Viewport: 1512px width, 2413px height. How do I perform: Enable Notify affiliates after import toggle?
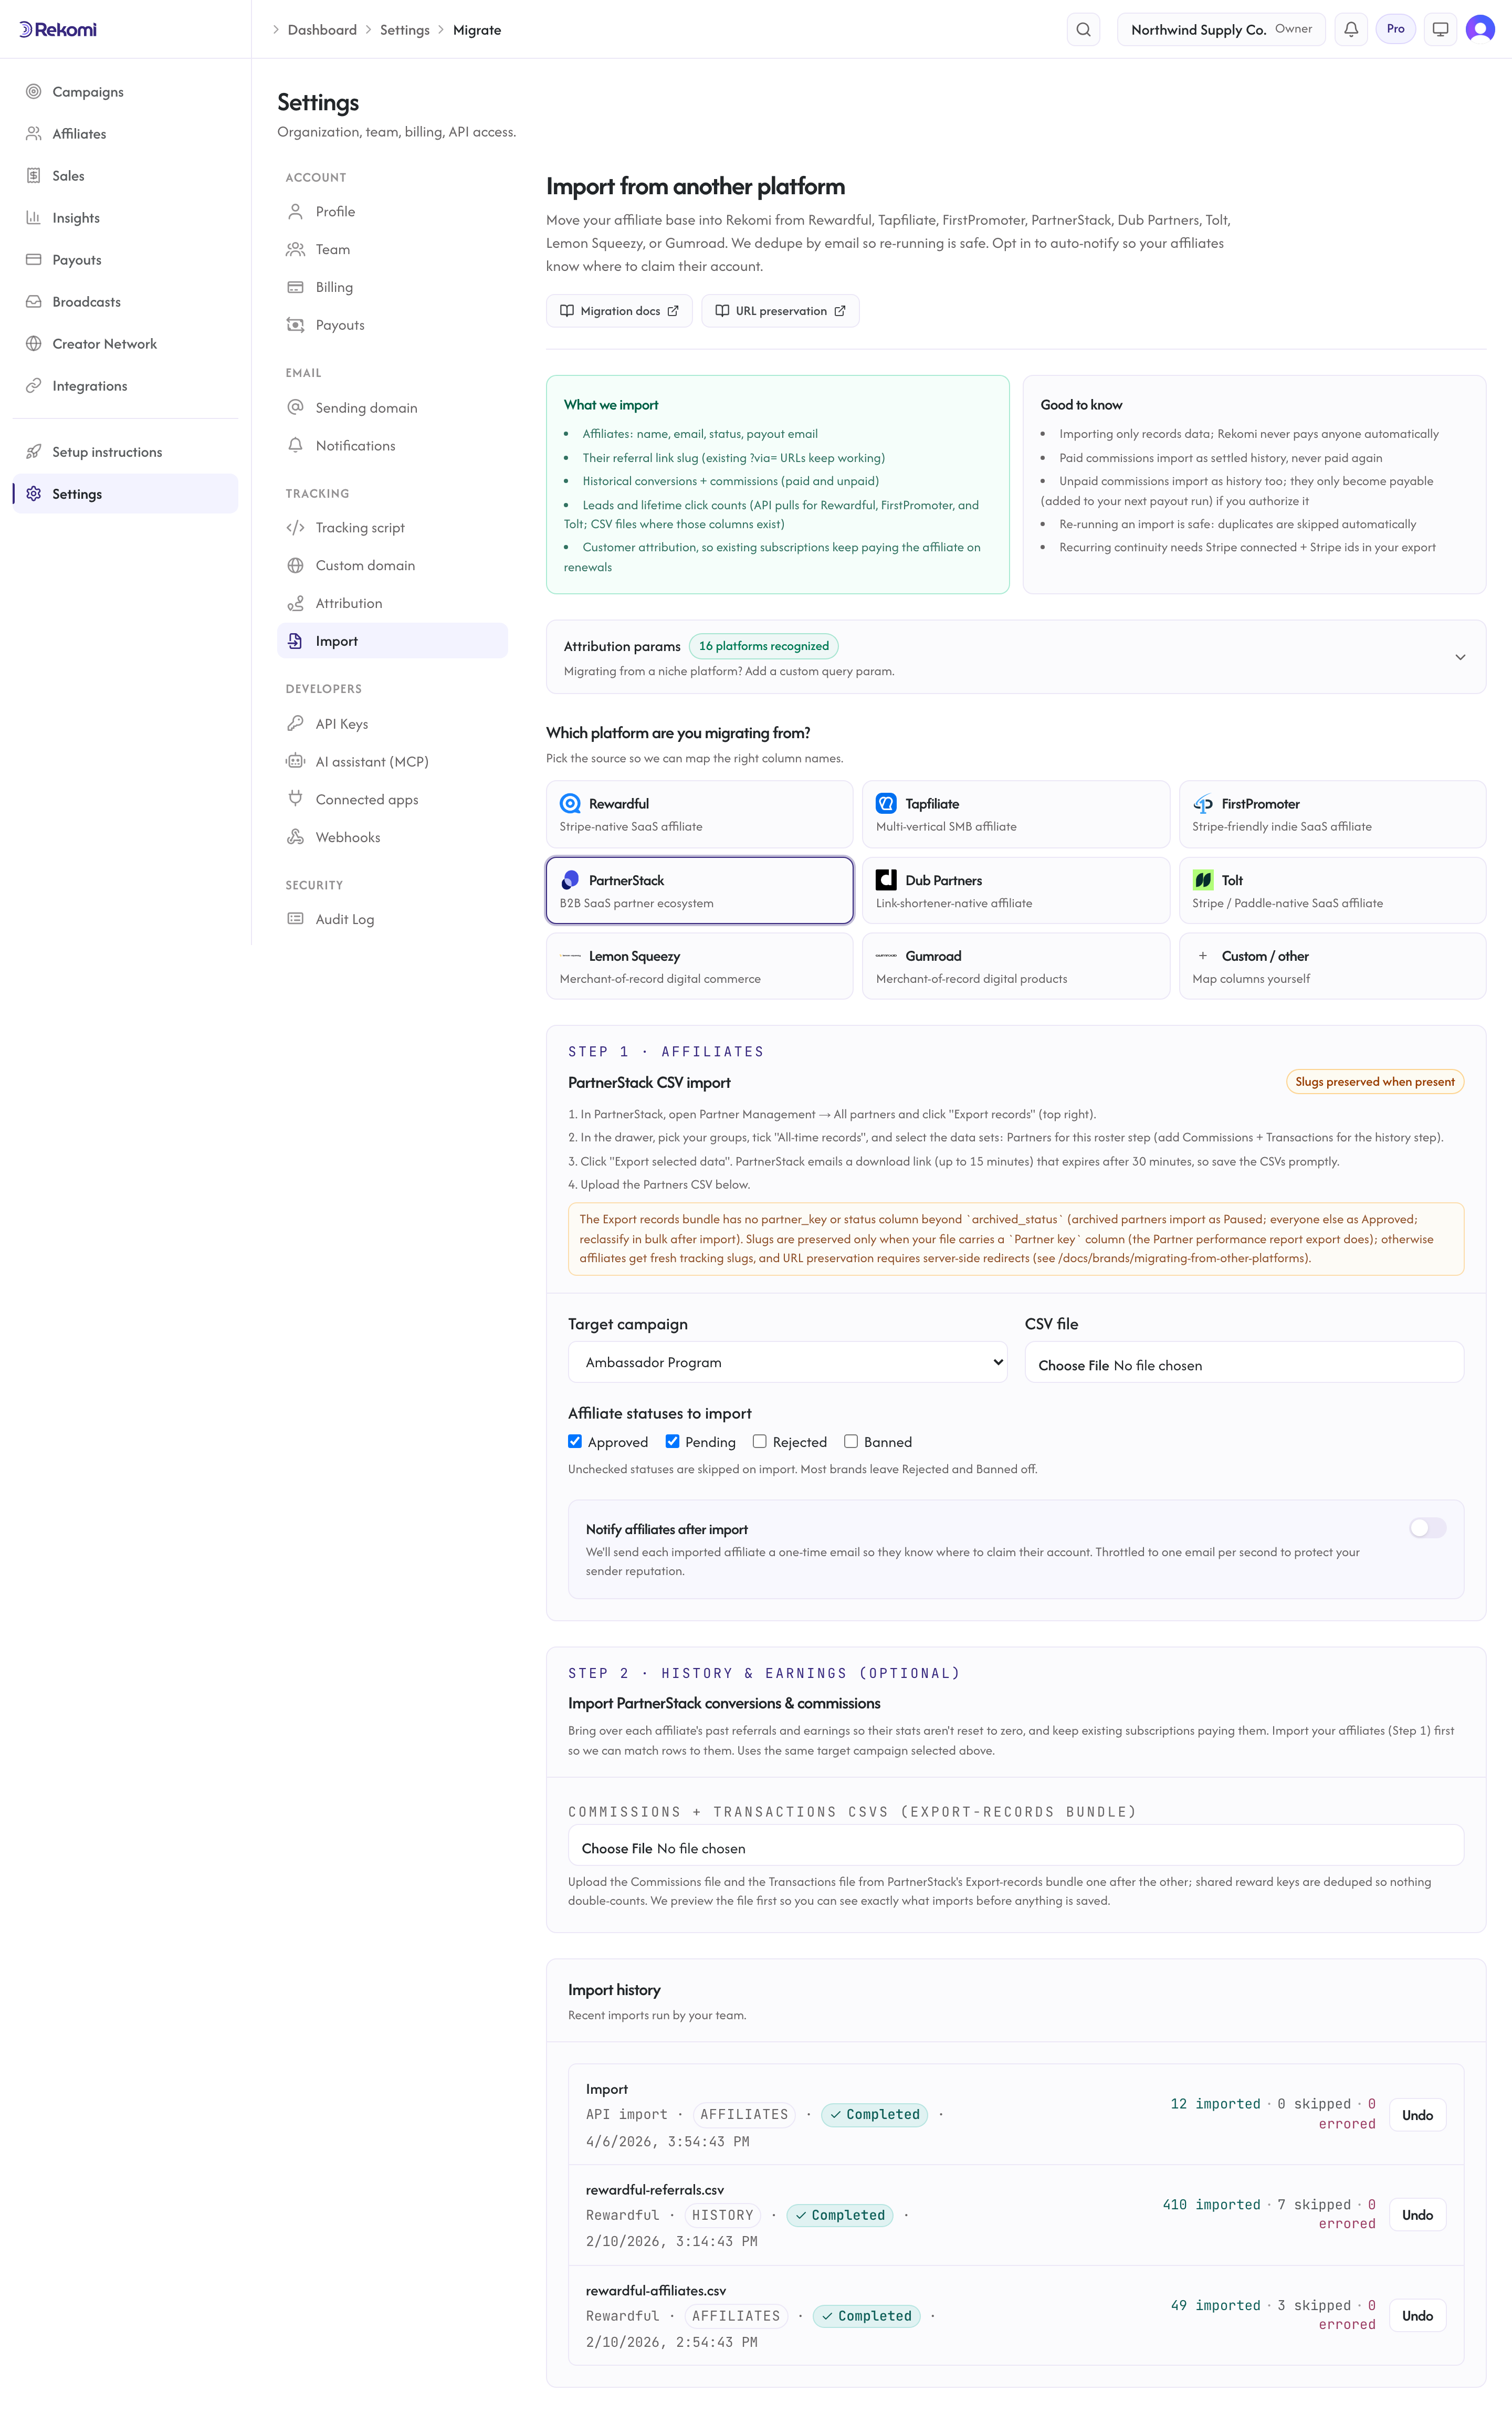[1427, 1528]
